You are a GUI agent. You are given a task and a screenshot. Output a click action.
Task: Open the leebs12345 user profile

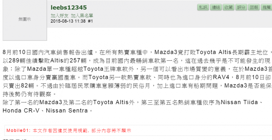click(x=68, y=8)
